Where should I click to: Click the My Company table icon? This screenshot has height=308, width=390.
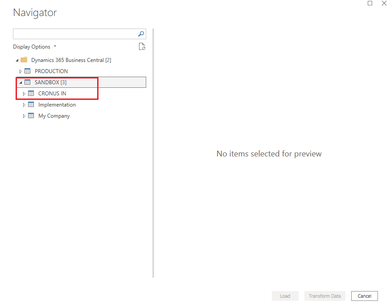click(31, 116)
